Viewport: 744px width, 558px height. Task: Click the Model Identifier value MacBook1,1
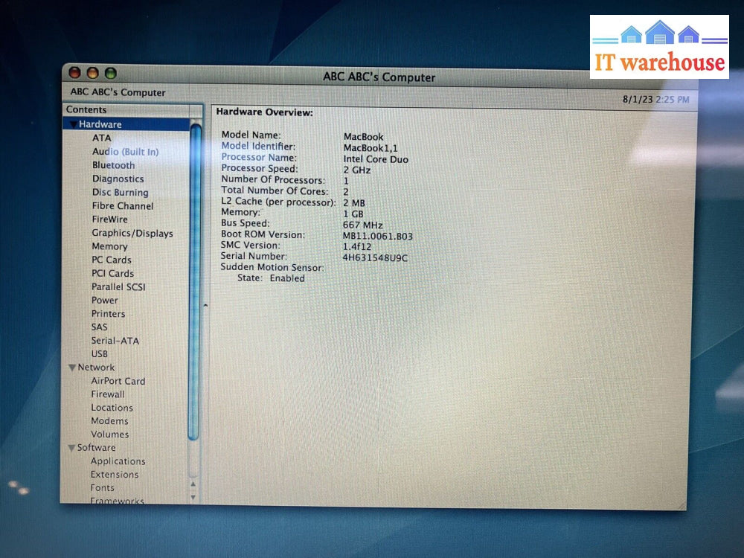coord(371,148)
